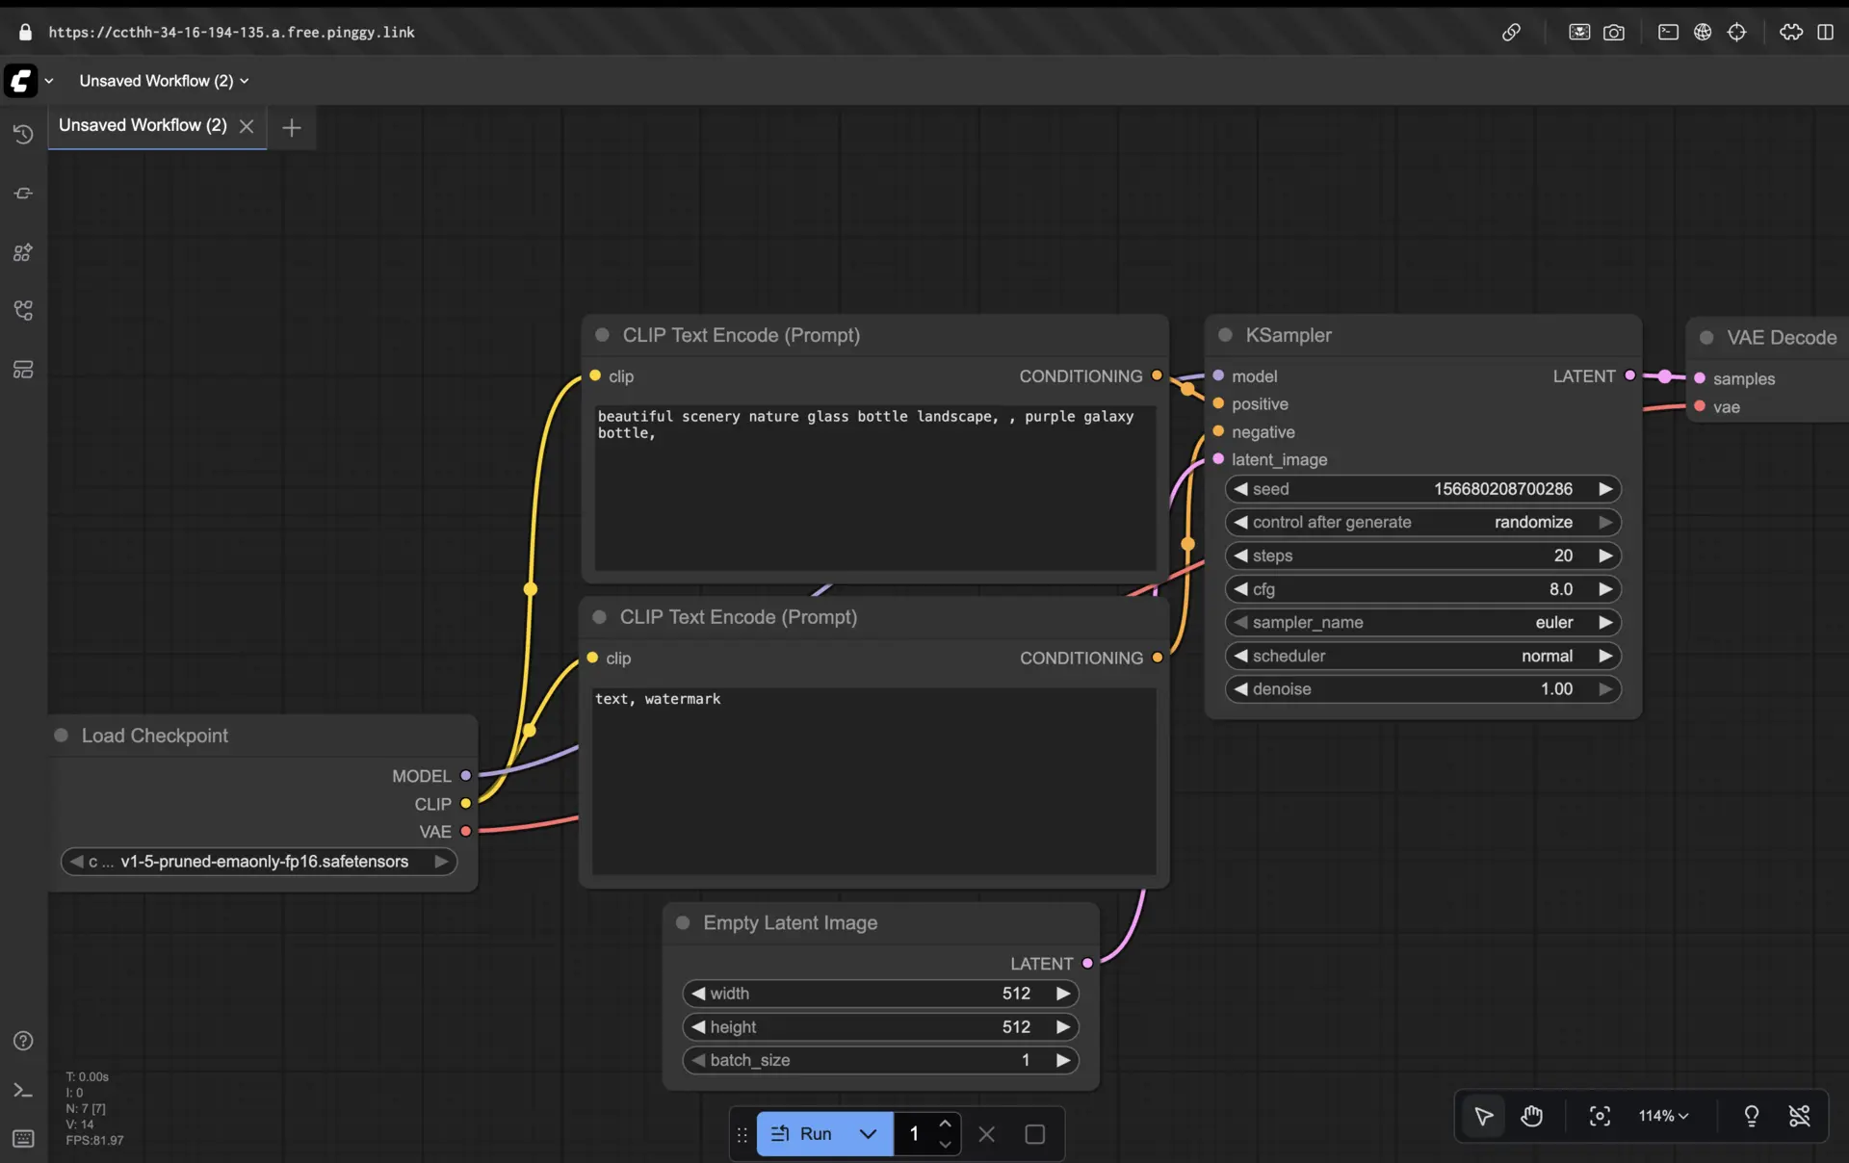1849x1163 pixels.
Task: Toggle the theme using the lightbulb icon
Action: [1751, 1117]
